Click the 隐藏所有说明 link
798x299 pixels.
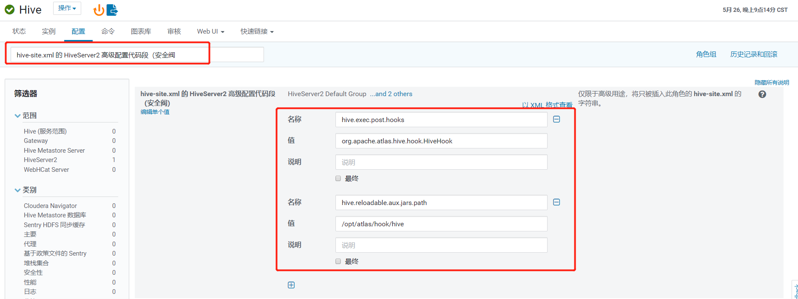pyautogui.click(x=772, y=83)
